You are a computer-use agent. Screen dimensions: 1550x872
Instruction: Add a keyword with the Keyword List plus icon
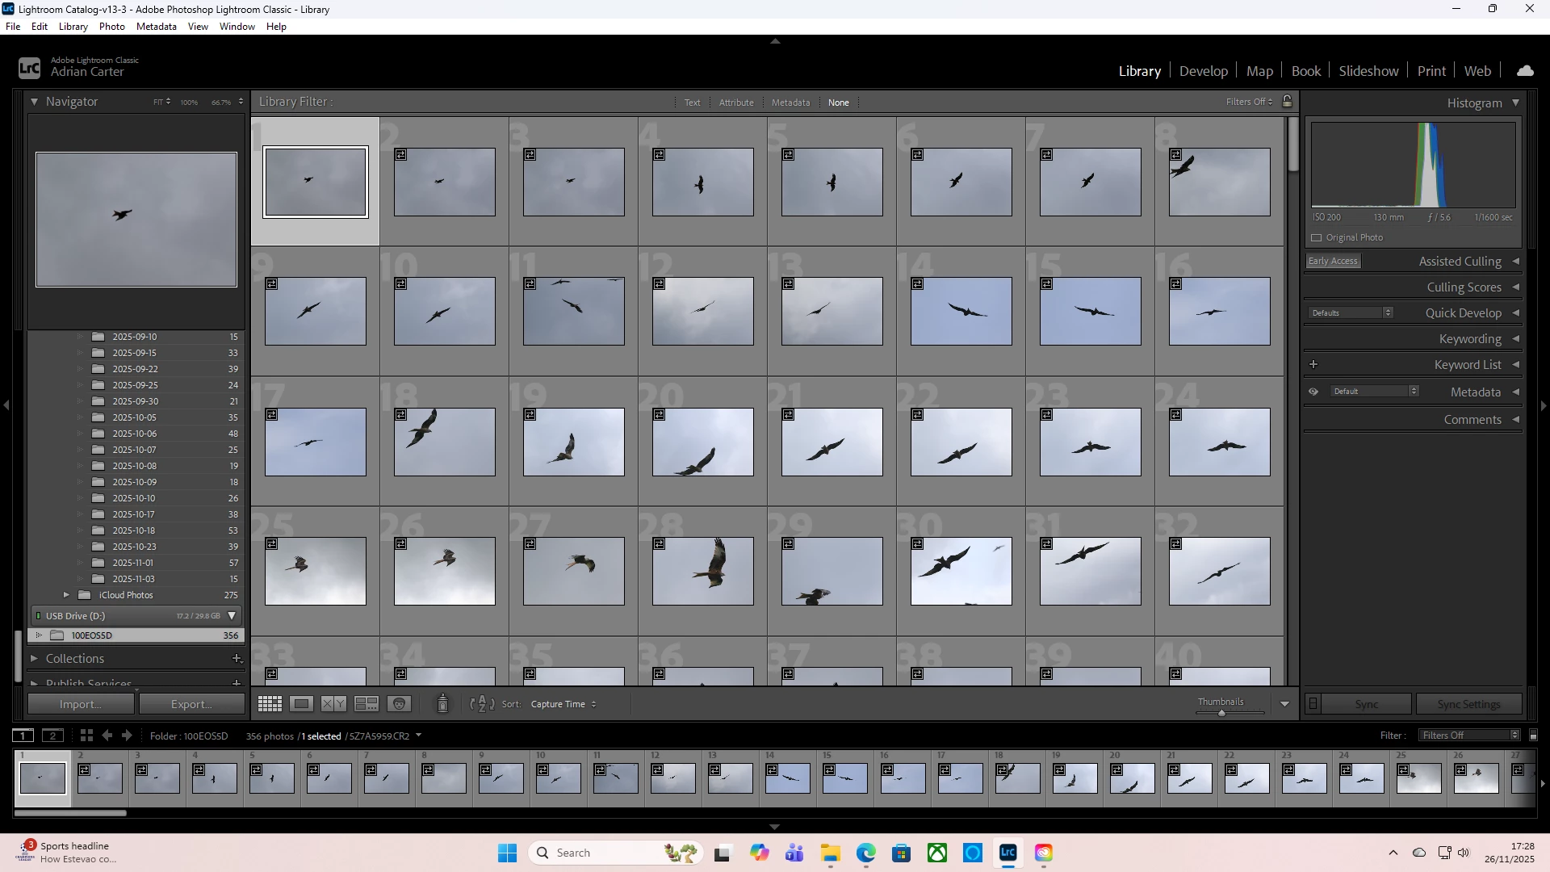click(1313, 365)
